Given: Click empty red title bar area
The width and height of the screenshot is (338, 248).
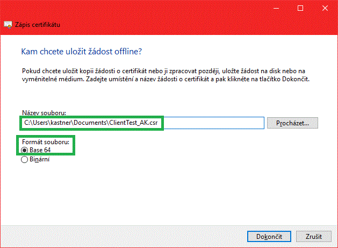Looking at the screenshot, I should pyautogui.click(x=161, y=8).
